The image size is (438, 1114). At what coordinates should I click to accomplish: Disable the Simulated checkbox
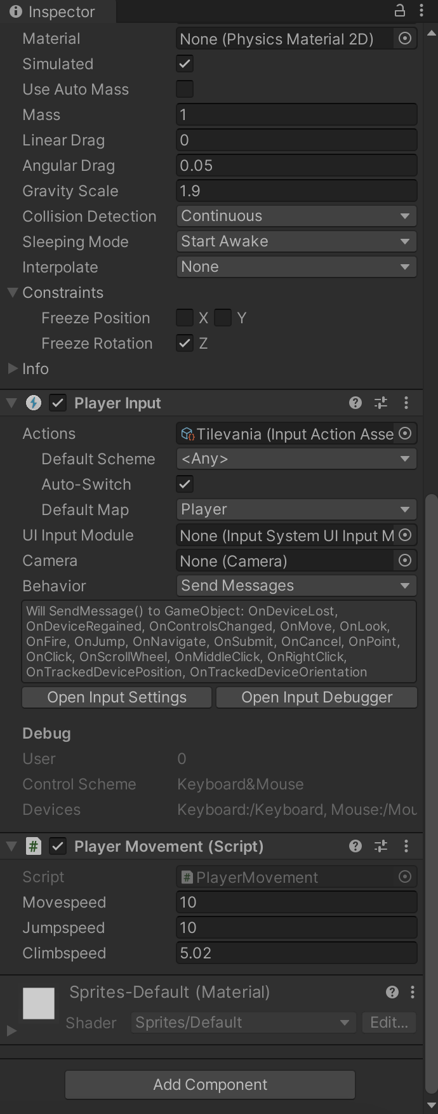click(x=184, y=64)
